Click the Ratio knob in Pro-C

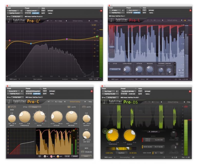(x=39, y=117)
